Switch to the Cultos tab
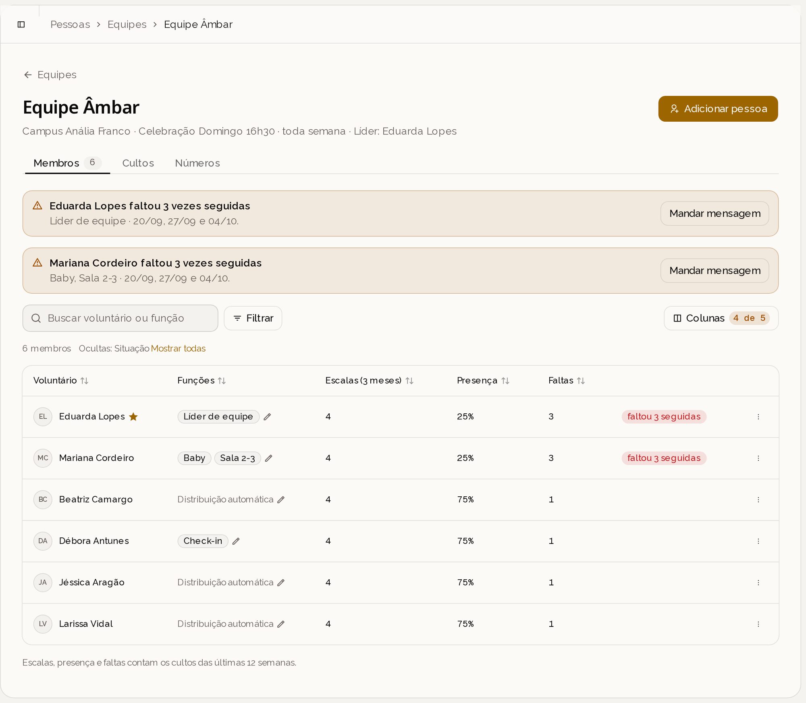The width and height of the screenshot is (806, 703). click(138, 163)
